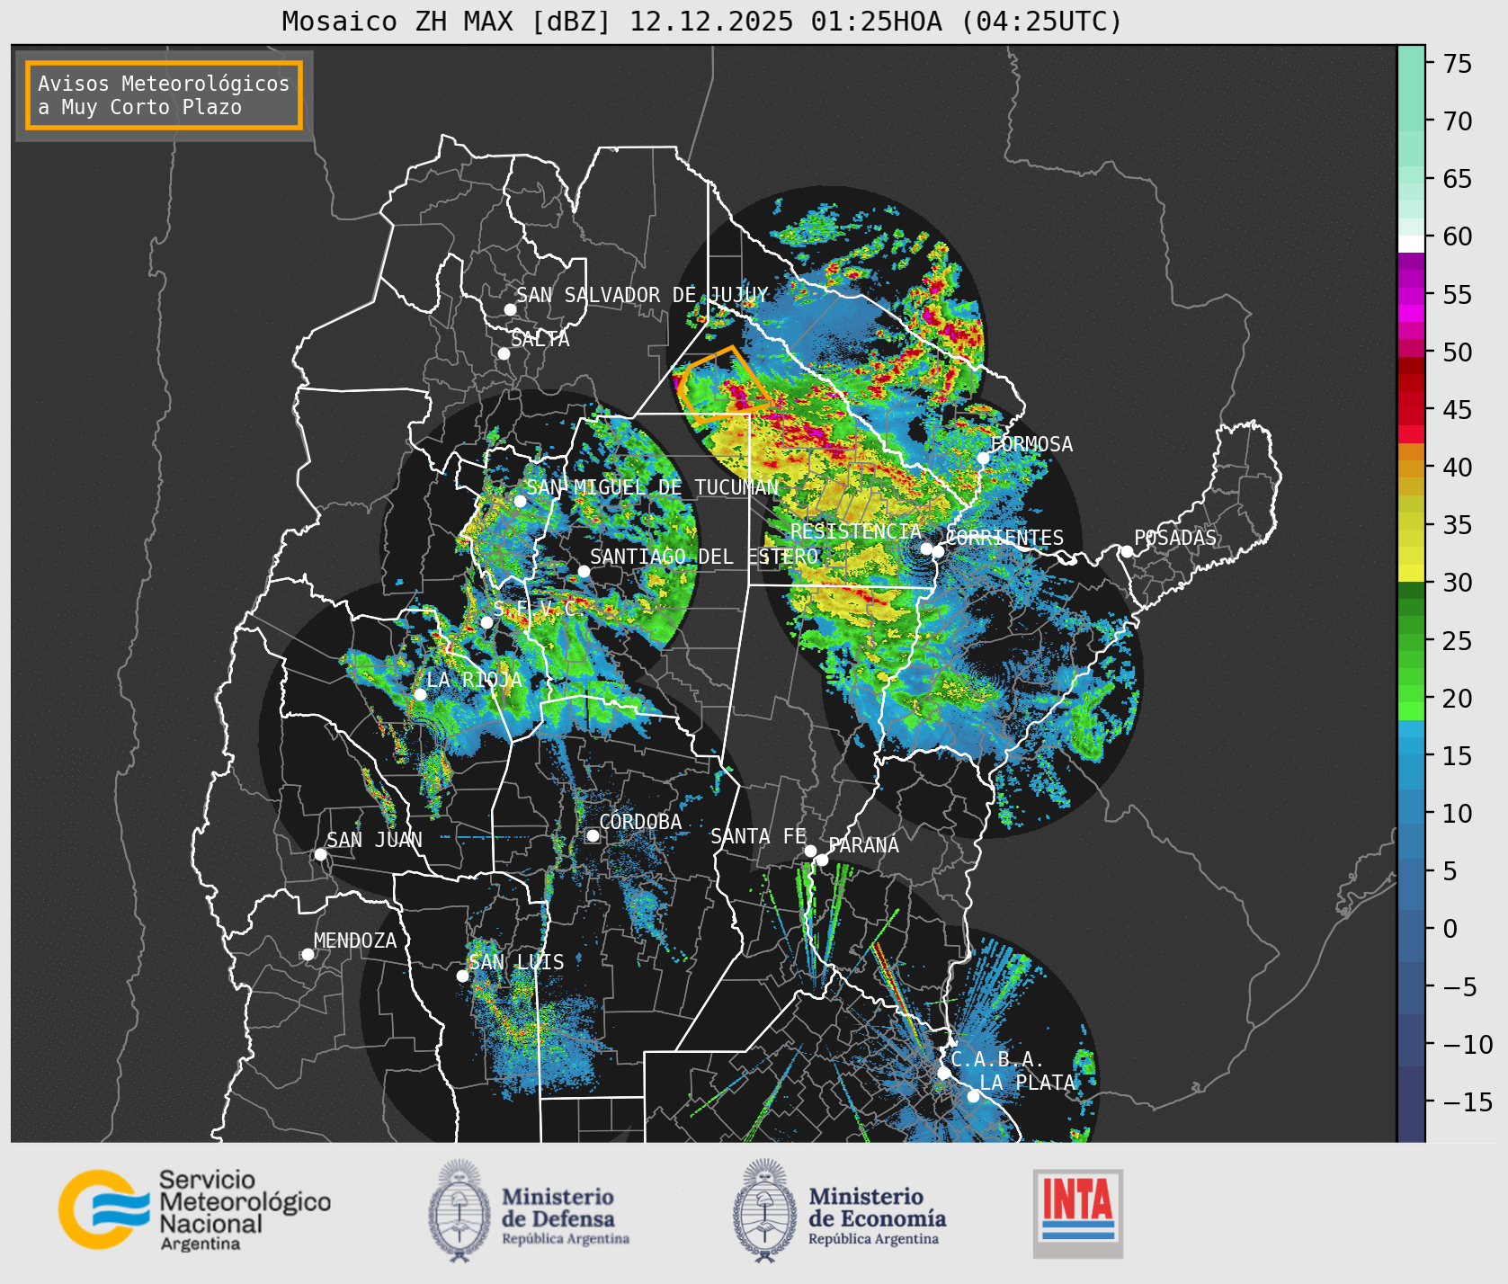Click the Ministerio de Defensa text
Image resolution: width=1508 pixels, height=1284 pixels.
pos(566,1218)
